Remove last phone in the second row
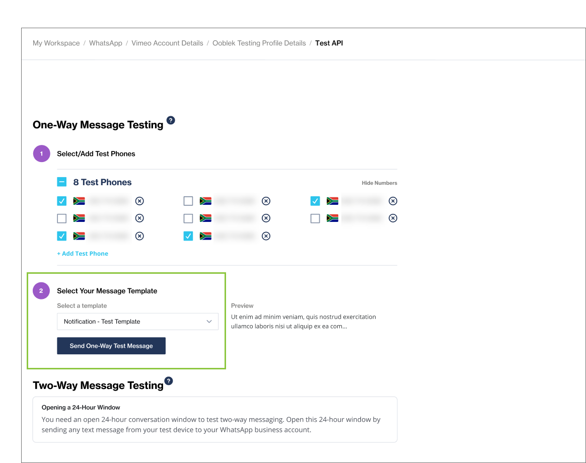The width and height of the screenshot is (586, 463). (393, 218)
